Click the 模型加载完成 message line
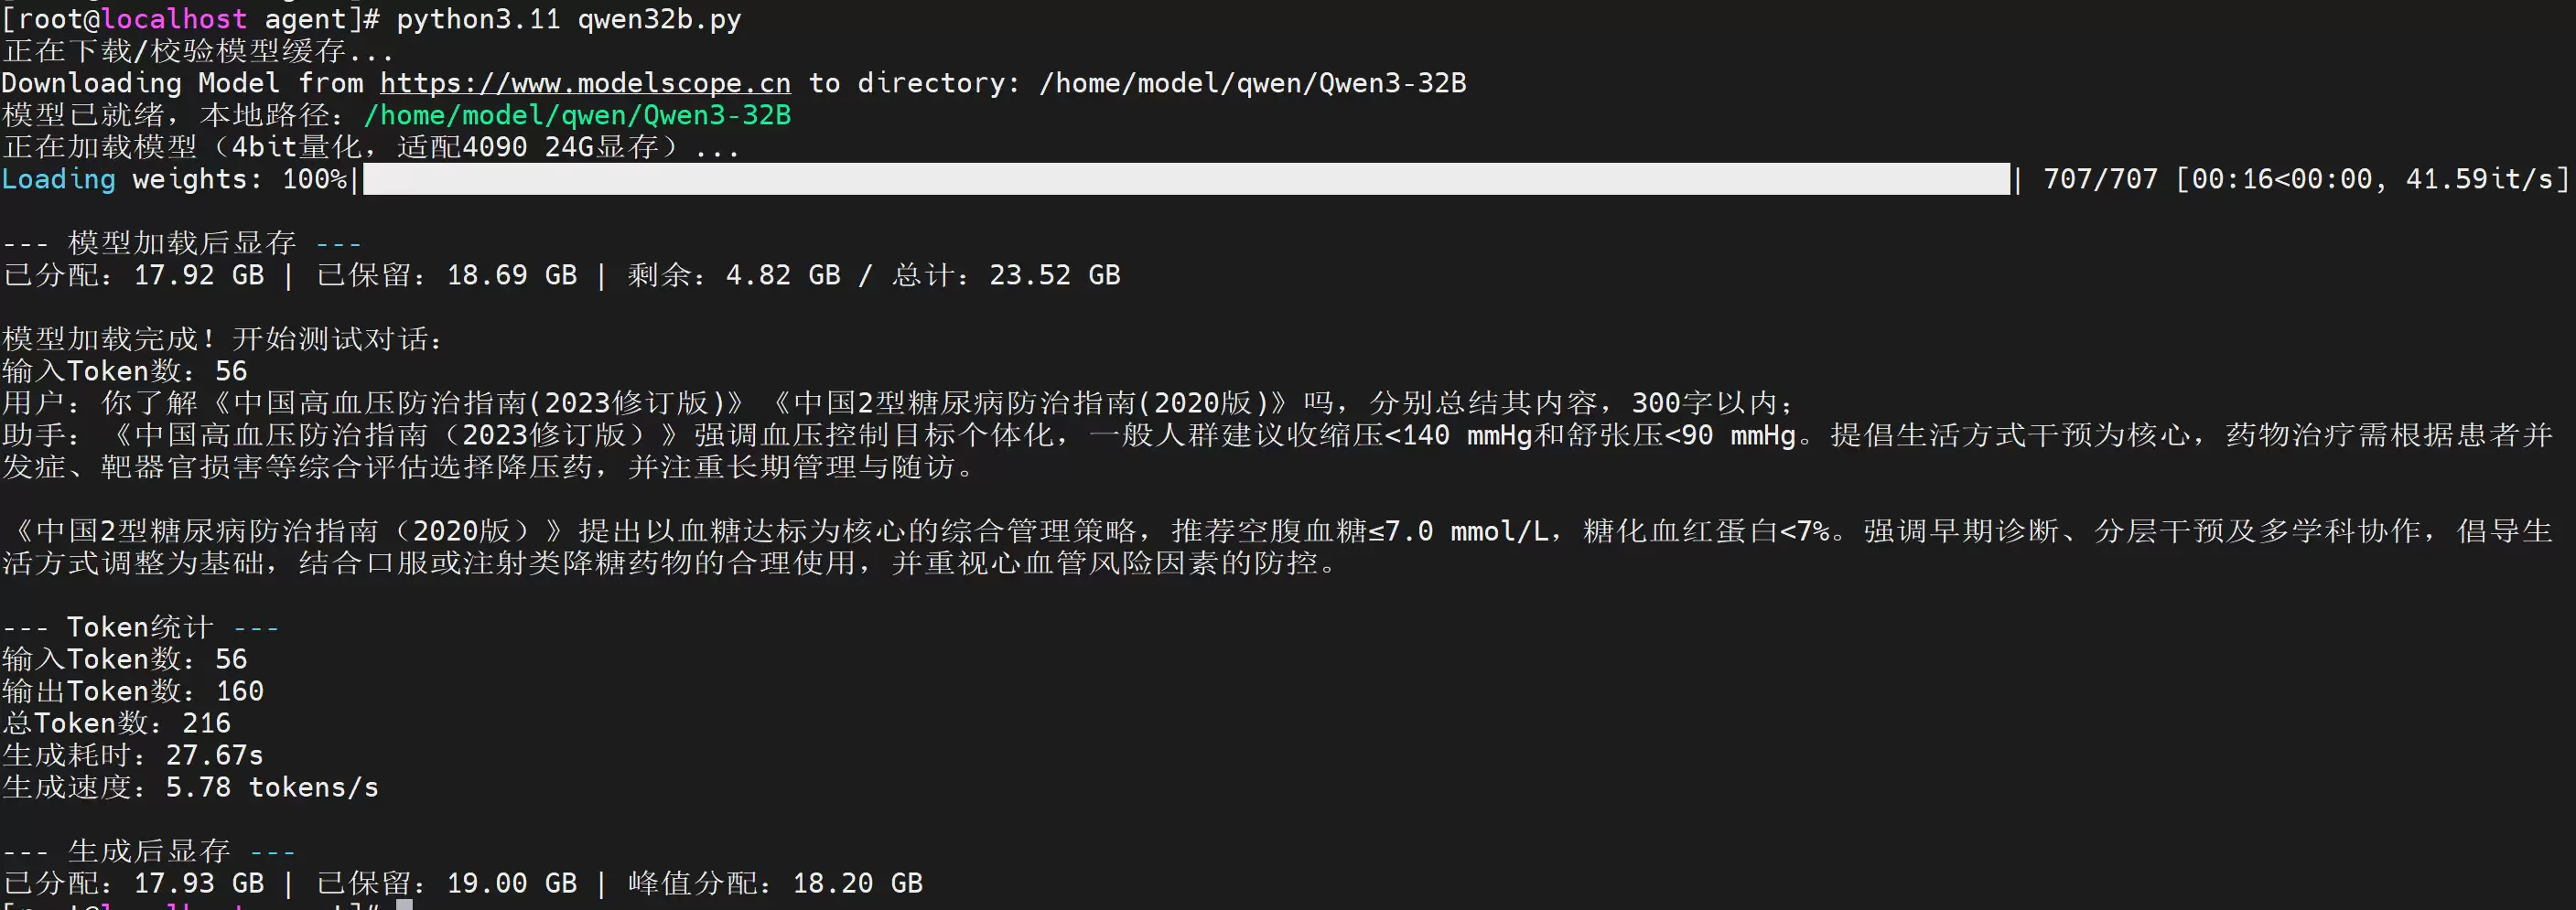The height and width of the screenshot is (910, 2576). click(222, 338)
